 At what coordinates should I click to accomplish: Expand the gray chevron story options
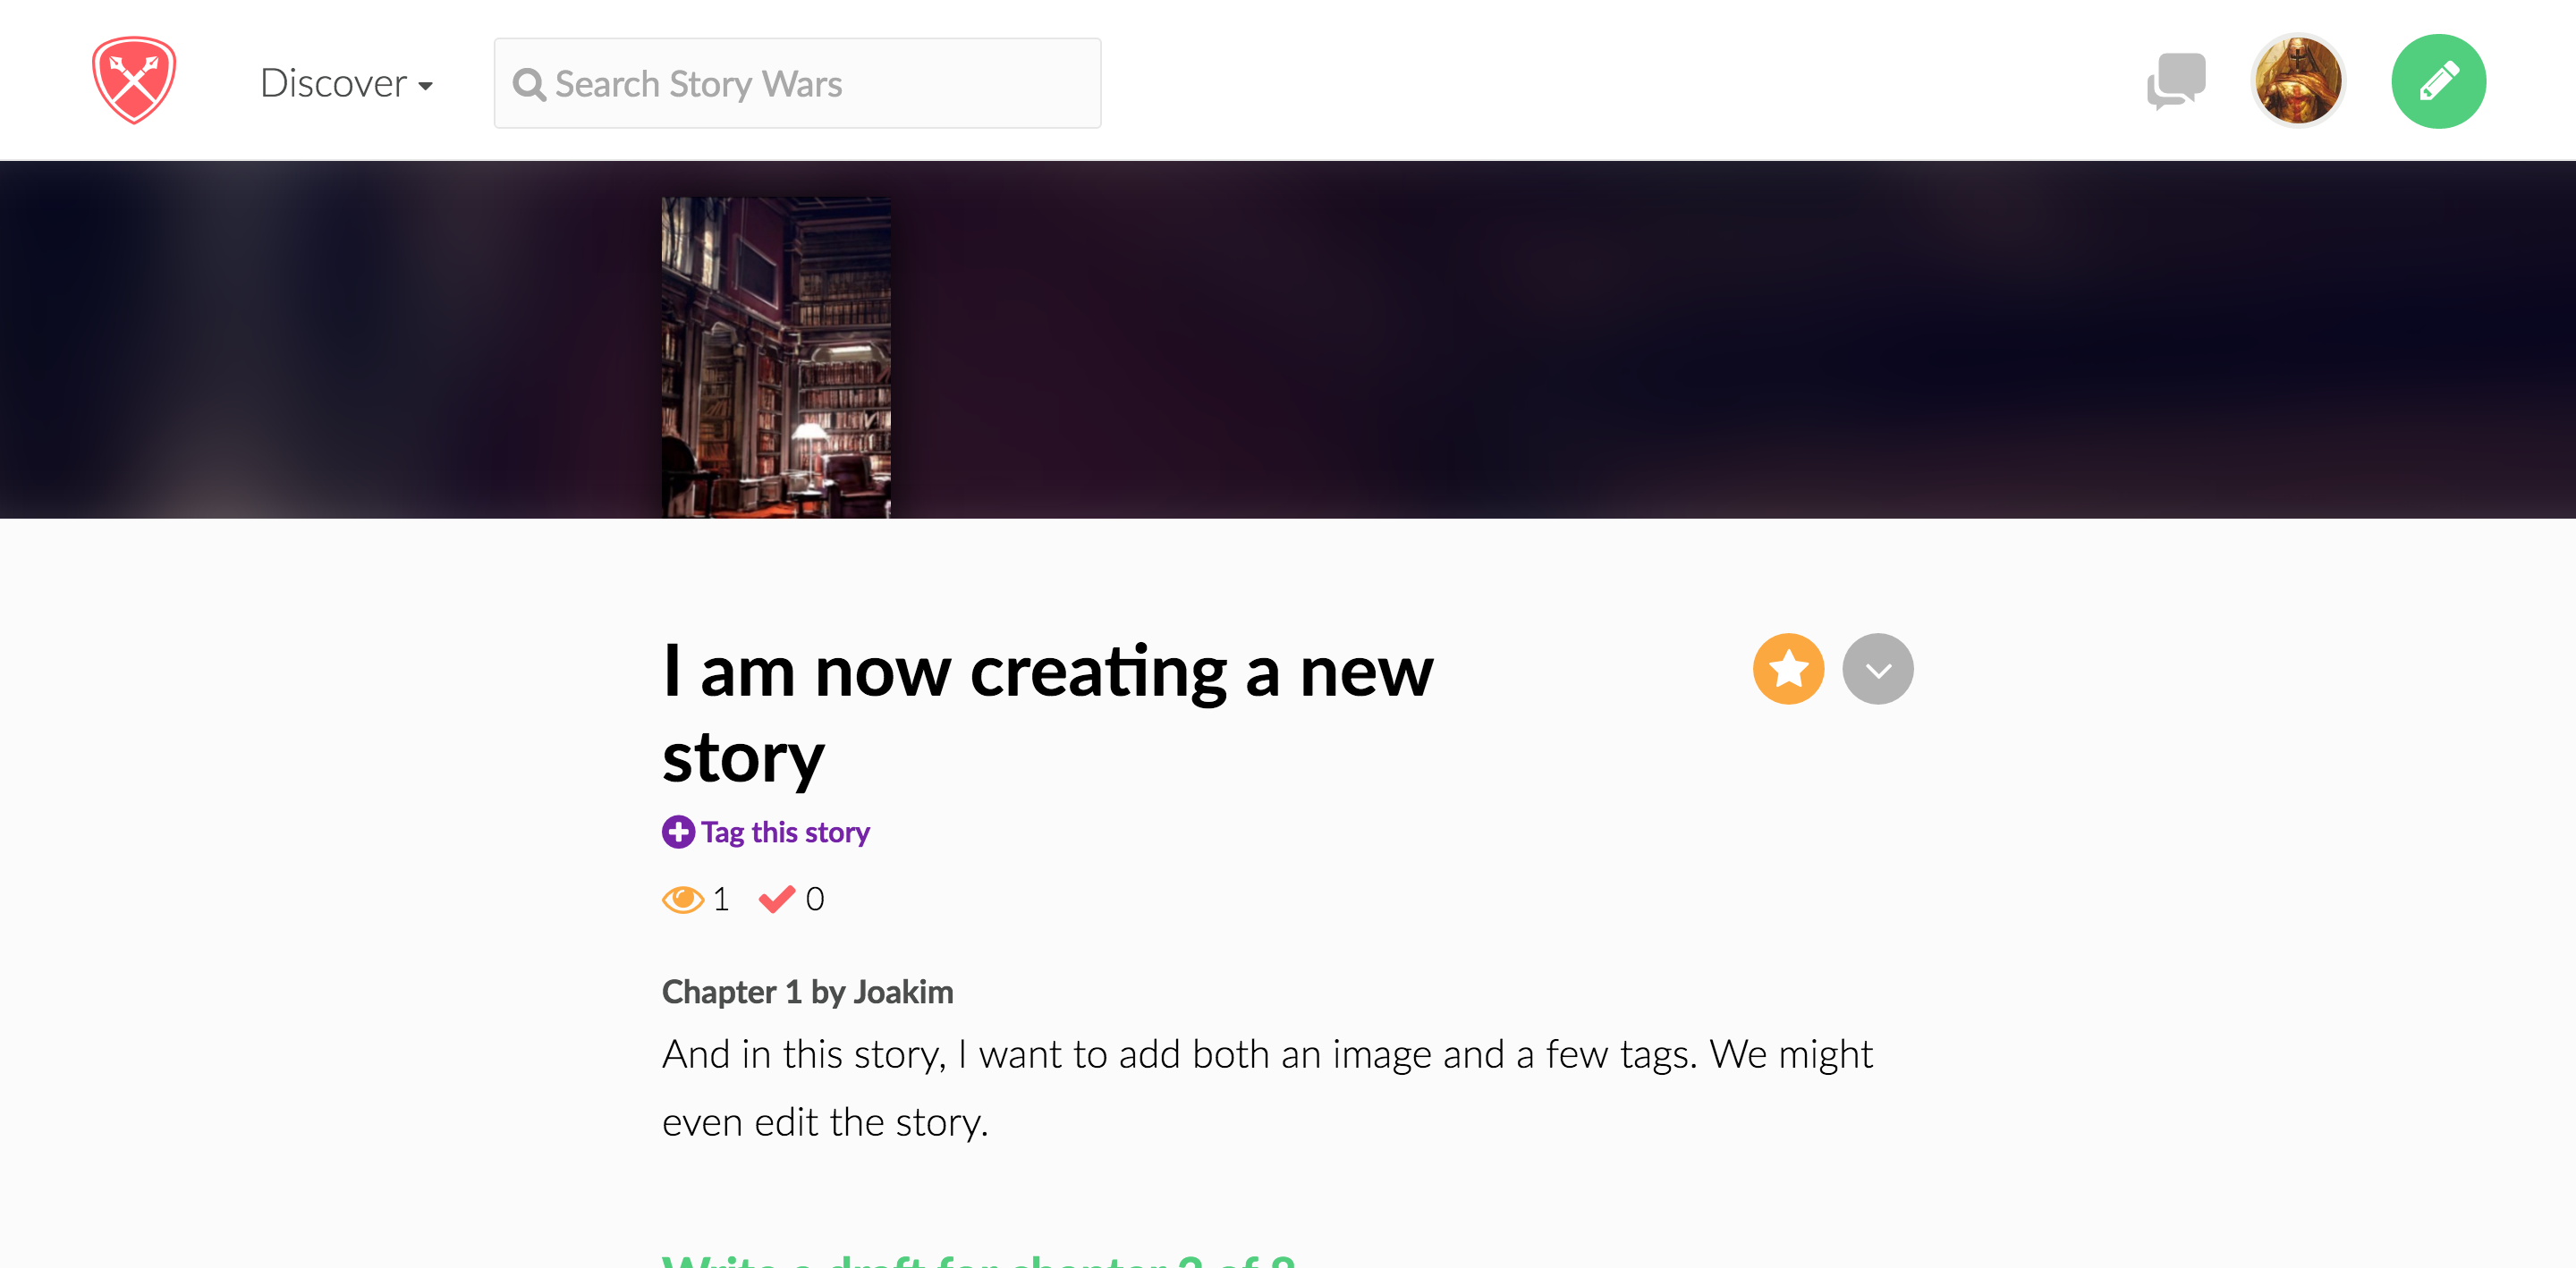(x=1878, y=669)
